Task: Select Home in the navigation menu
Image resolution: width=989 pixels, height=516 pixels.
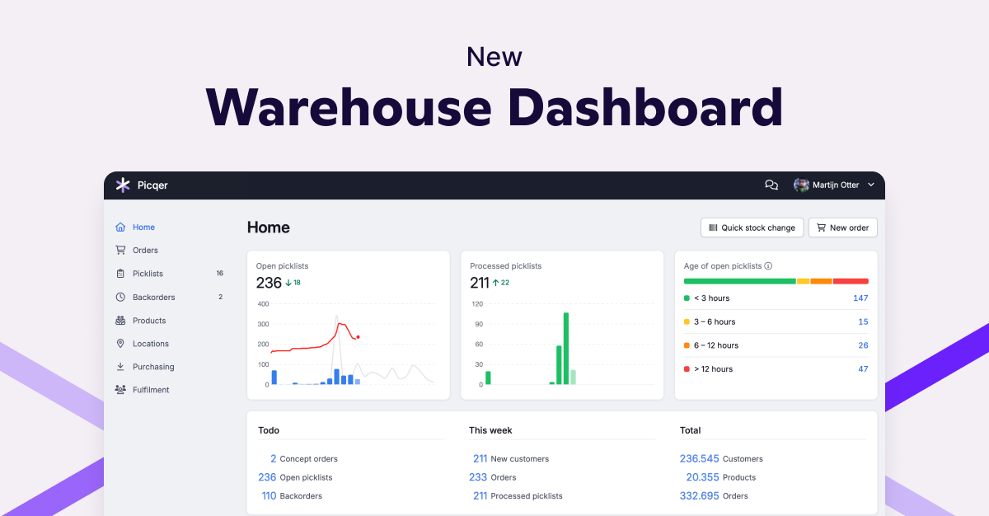Action: pos(137,227)
